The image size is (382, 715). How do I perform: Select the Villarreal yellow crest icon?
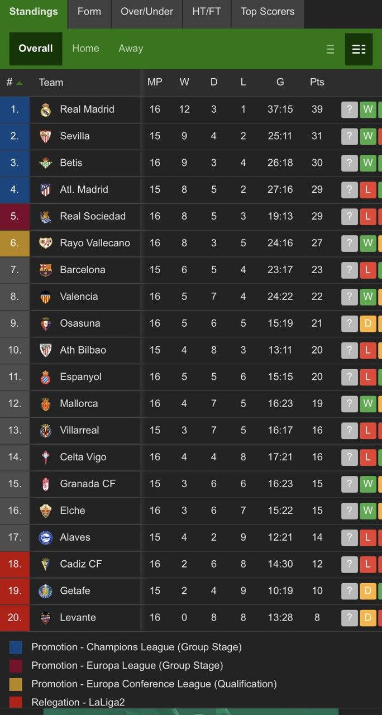tap(45, 431)
